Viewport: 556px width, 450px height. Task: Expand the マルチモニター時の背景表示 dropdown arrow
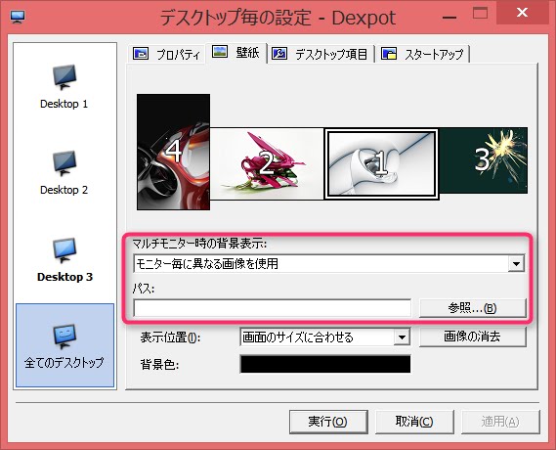[x=516, y=264]
